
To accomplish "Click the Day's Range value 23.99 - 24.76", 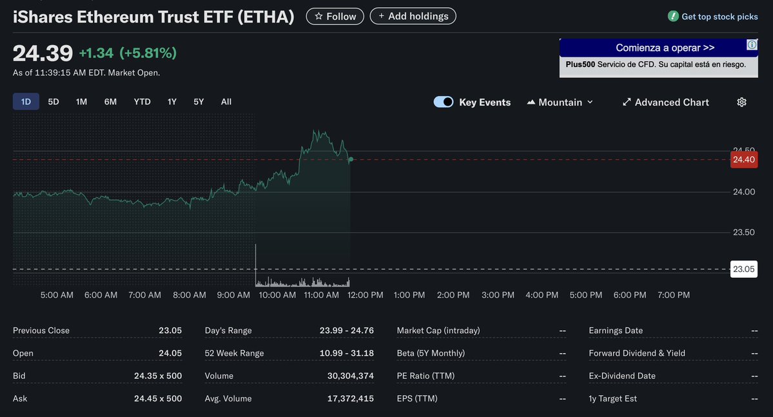I will click(x=347, y=330).
